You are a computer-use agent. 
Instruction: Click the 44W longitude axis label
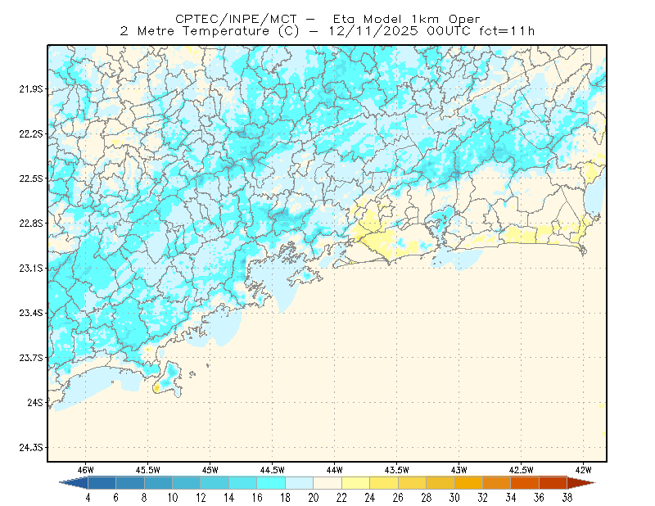tap(334, 470)
